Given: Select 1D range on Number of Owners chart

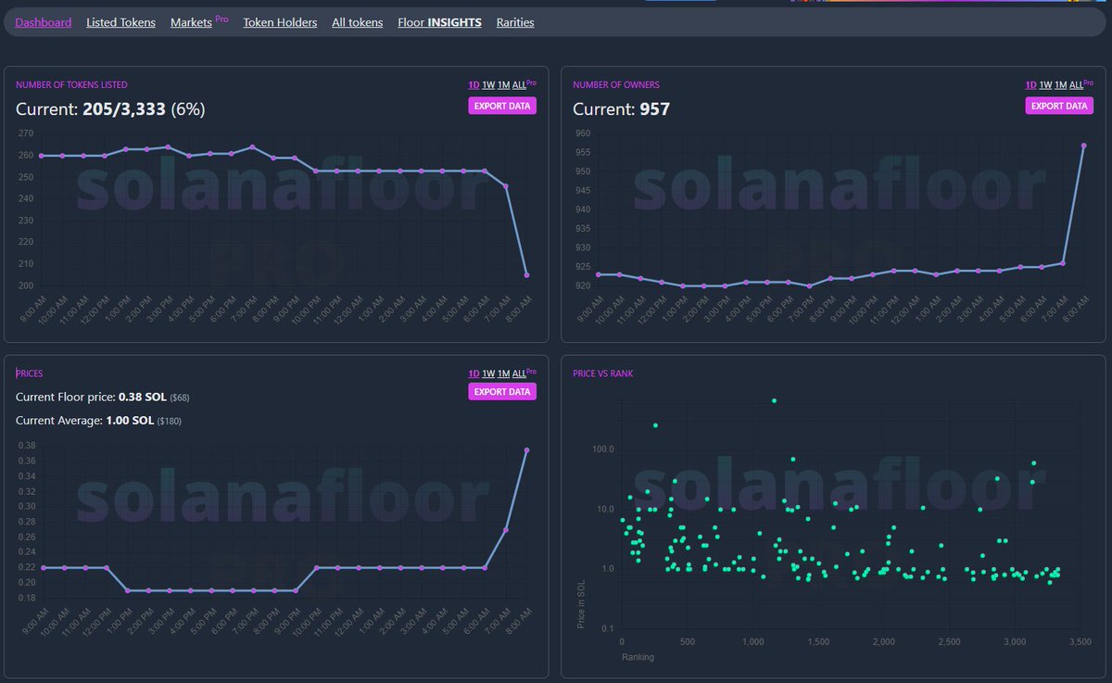Looking at the screenshot, I should (x=1030, y=85).
